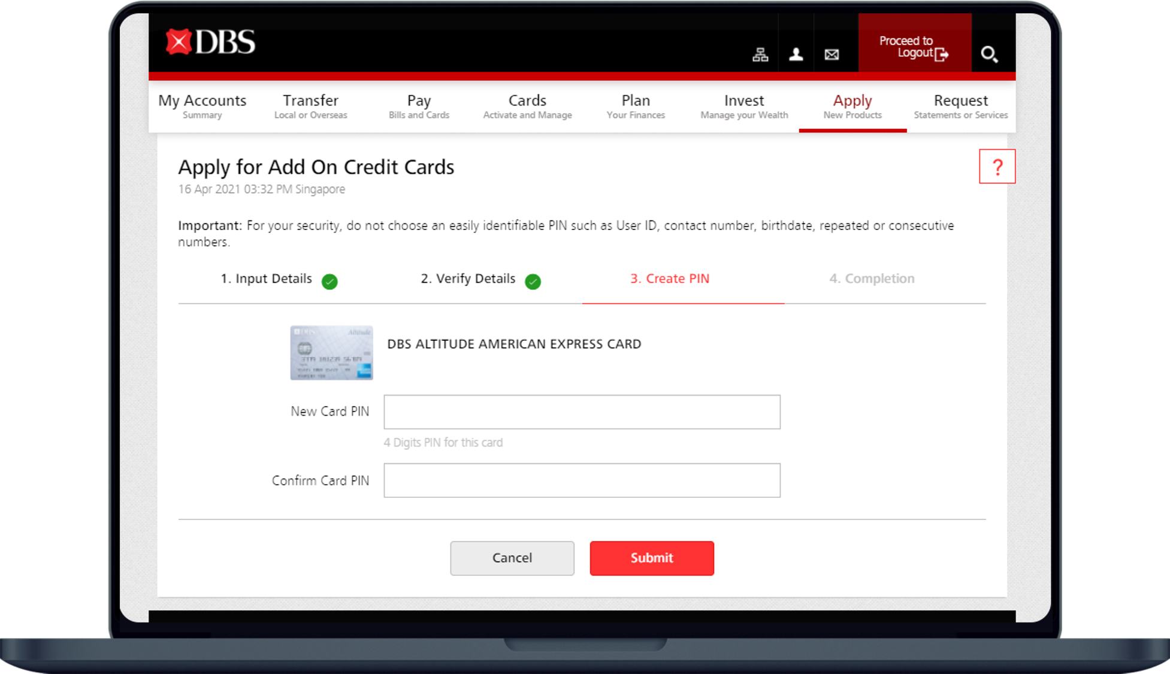1170x674 pixels.
Task: Click DBS ALTITUDE AMERICAN EXPRESS CARD text
Action: click(x=514, y=344)
